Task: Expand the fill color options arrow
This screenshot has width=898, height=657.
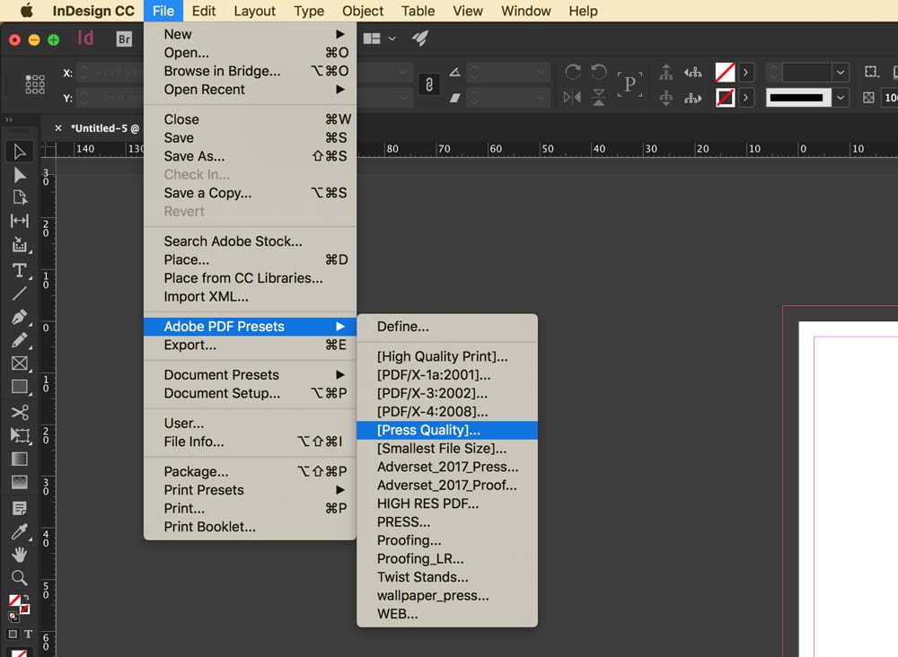Action: (x=745, y=72)
